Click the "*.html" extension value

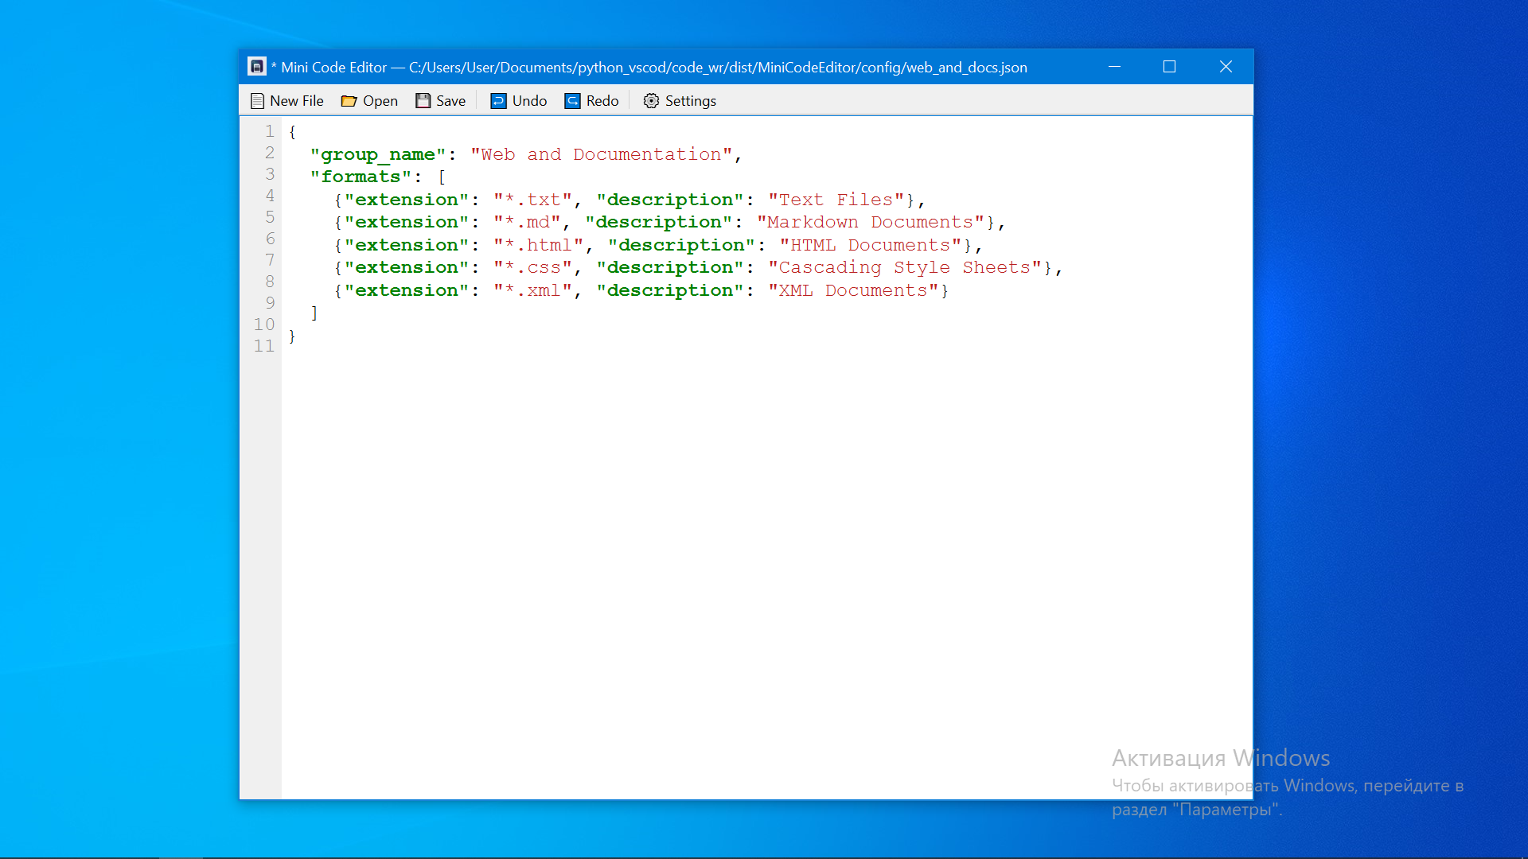coord(539,245)
